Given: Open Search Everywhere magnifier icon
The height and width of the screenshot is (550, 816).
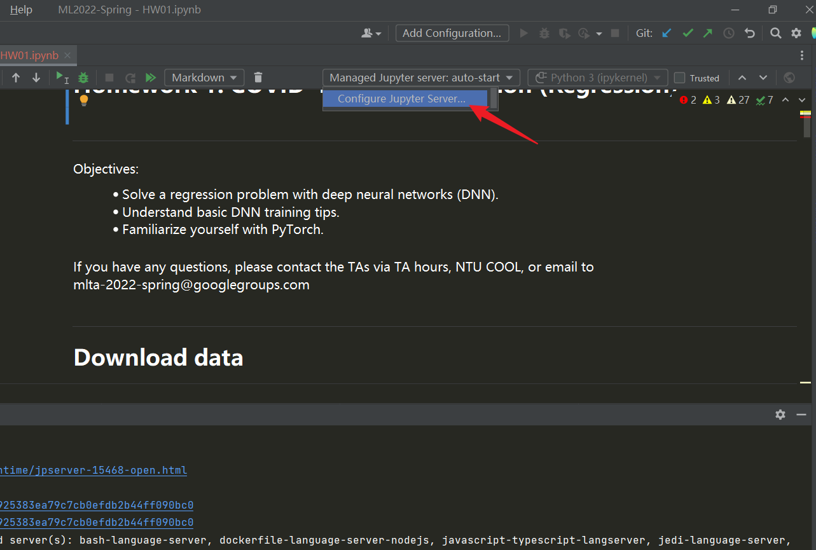Looking at the screenshot, I should click(x=775, y=33).
